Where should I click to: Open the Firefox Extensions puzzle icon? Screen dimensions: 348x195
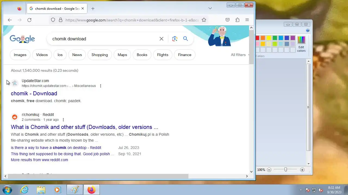tap(237, 20)
